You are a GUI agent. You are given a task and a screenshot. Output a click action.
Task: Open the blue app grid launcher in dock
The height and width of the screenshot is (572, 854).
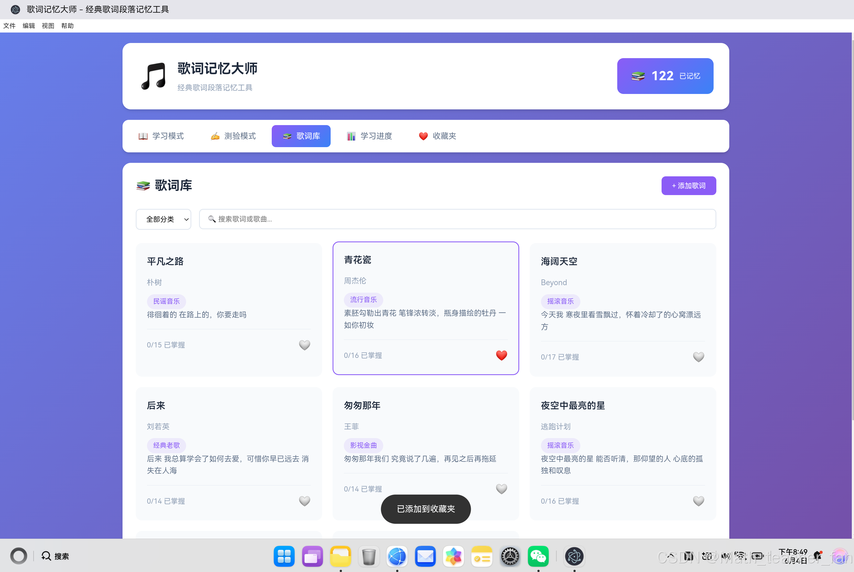[284, 556]
